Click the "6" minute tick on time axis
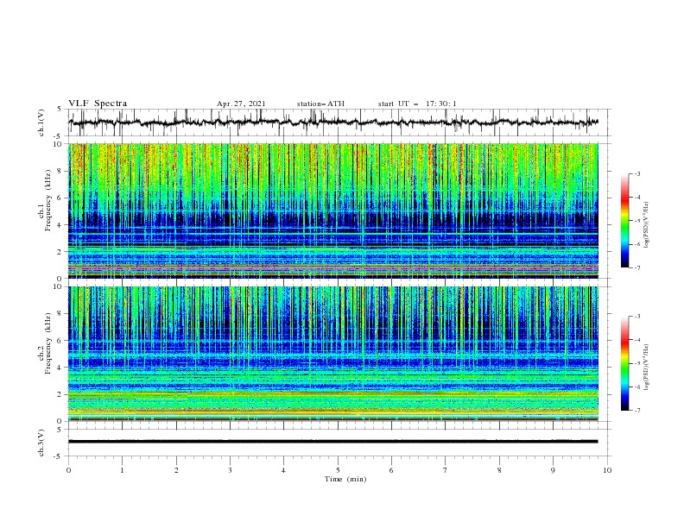Viewport: 684px width, 528px height. 391,470
